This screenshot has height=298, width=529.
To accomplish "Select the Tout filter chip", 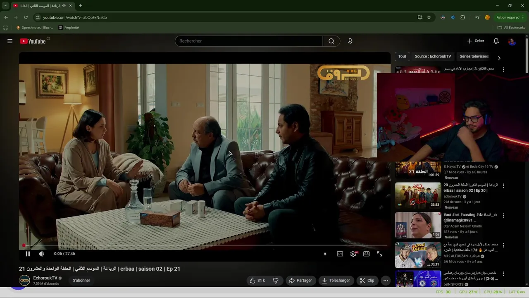I will 402,56.
